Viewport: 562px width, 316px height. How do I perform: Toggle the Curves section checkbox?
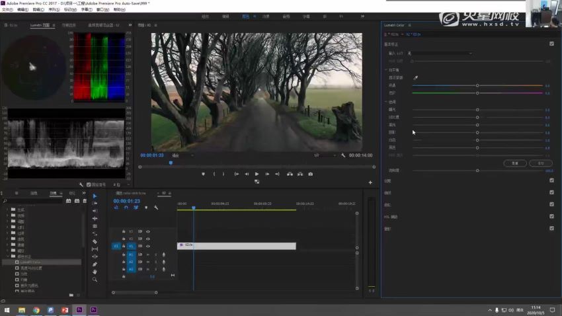click(551, 192)
